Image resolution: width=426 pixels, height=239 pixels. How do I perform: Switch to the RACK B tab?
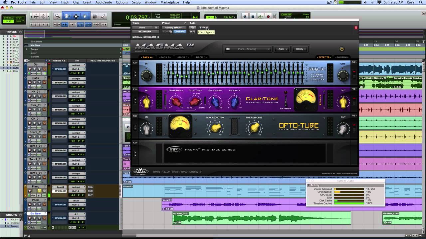point(165,57)
